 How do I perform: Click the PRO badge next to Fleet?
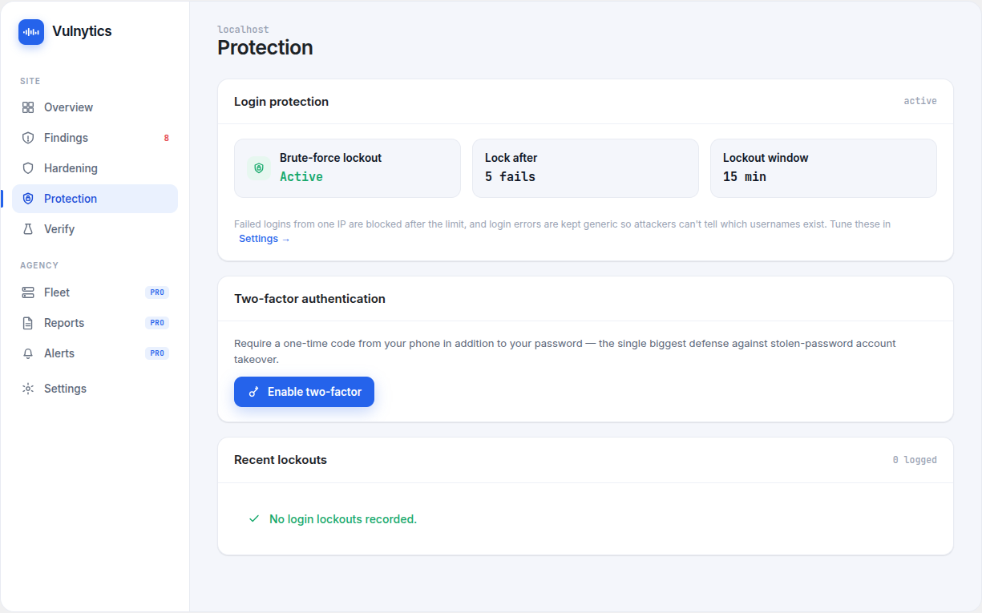point(157,292)
